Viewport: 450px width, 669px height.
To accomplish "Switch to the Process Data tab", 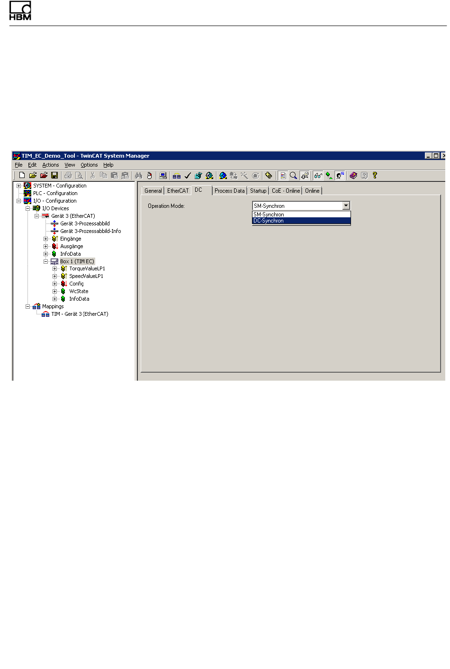I will click(229, 191).
